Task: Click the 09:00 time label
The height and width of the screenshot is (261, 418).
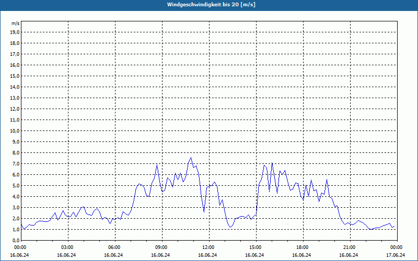Action: tap(162, 247)
